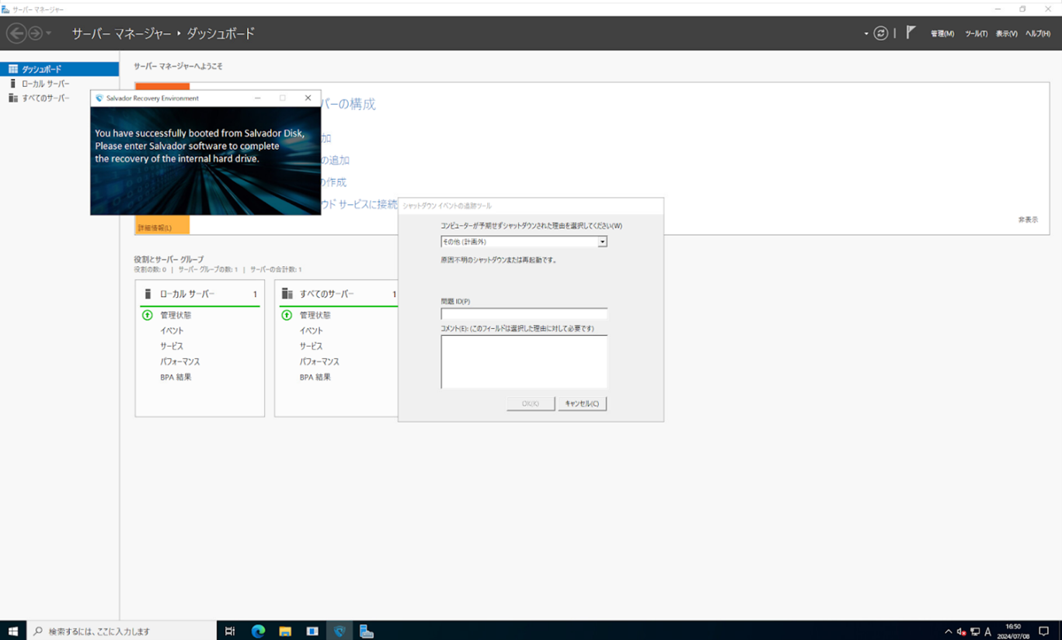This screenshot has width=1062, height=640.
Task: Open File Explorer from the taskbar
Action: (285, 631)
